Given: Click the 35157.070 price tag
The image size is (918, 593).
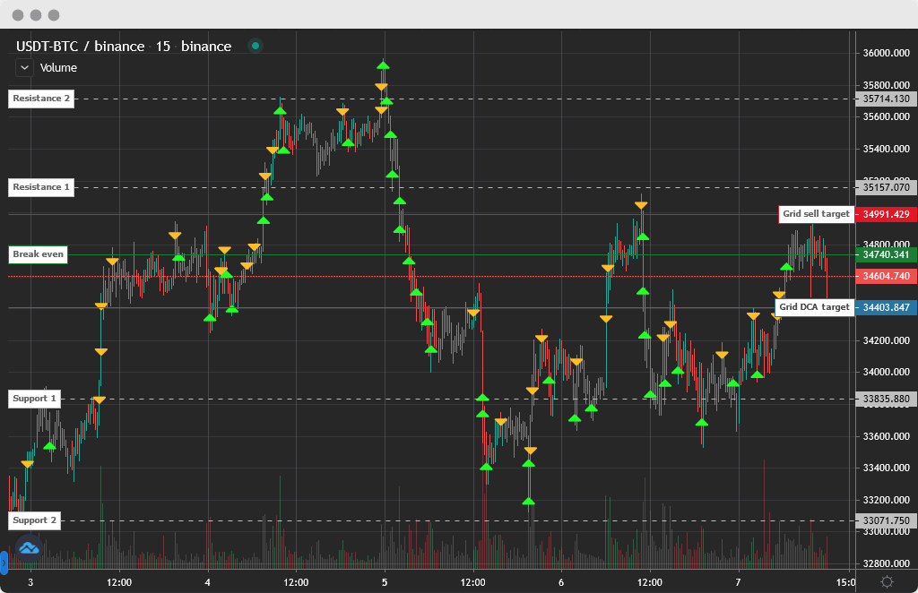Looking at the screenshot, I should pyautogui.click(x=886, y=188).
